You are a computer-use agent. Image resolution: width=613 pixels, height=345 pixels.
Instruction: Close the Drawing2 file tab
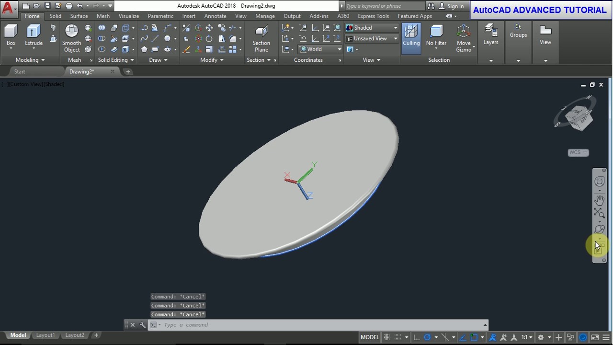pyautogui.click(x=113, y=72)
